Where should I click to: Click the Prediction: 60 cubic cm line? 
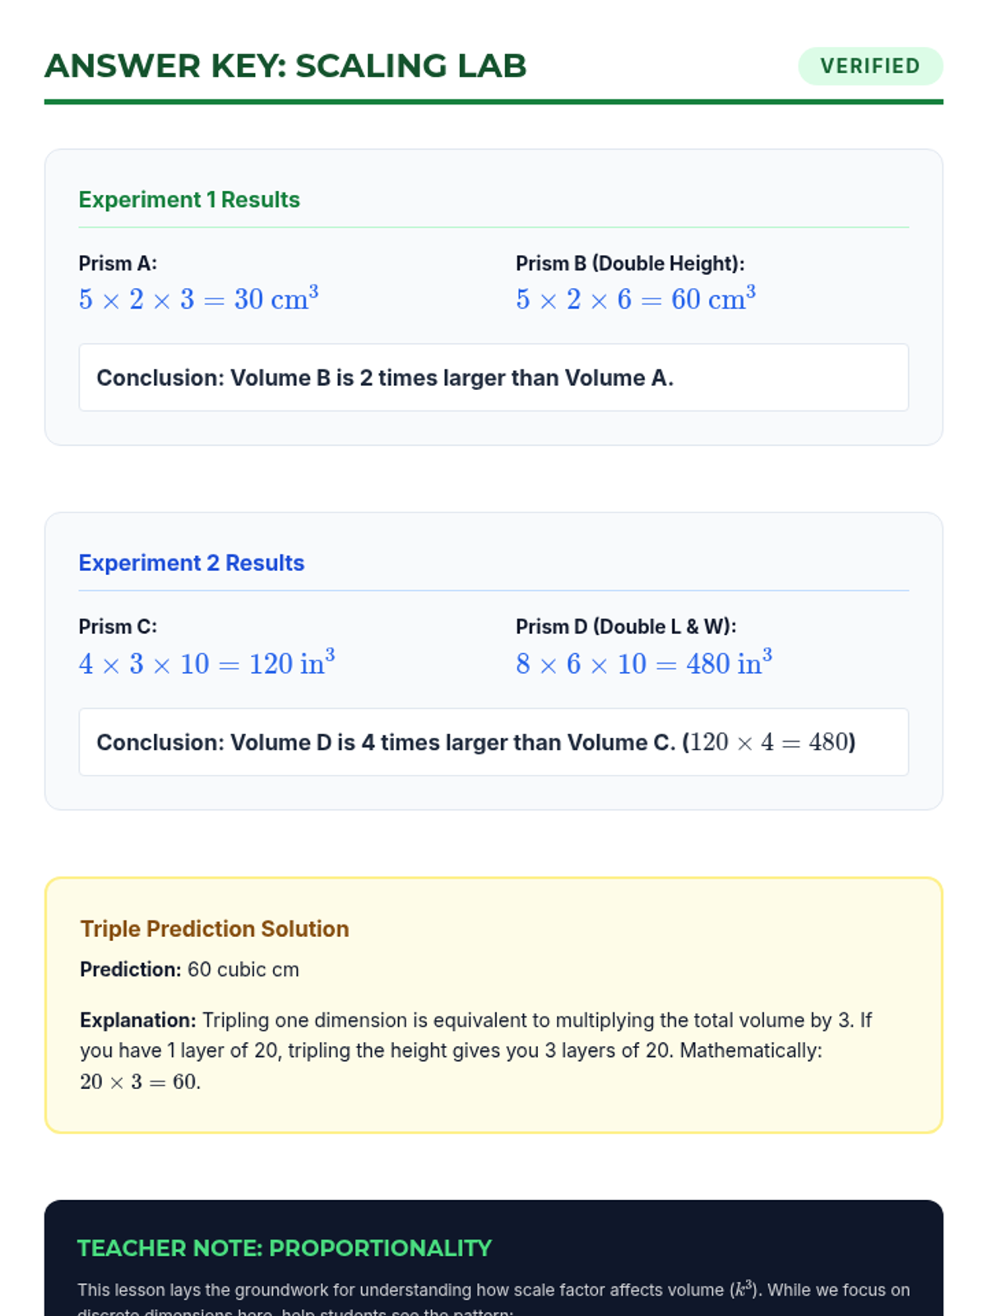(190, 970)
